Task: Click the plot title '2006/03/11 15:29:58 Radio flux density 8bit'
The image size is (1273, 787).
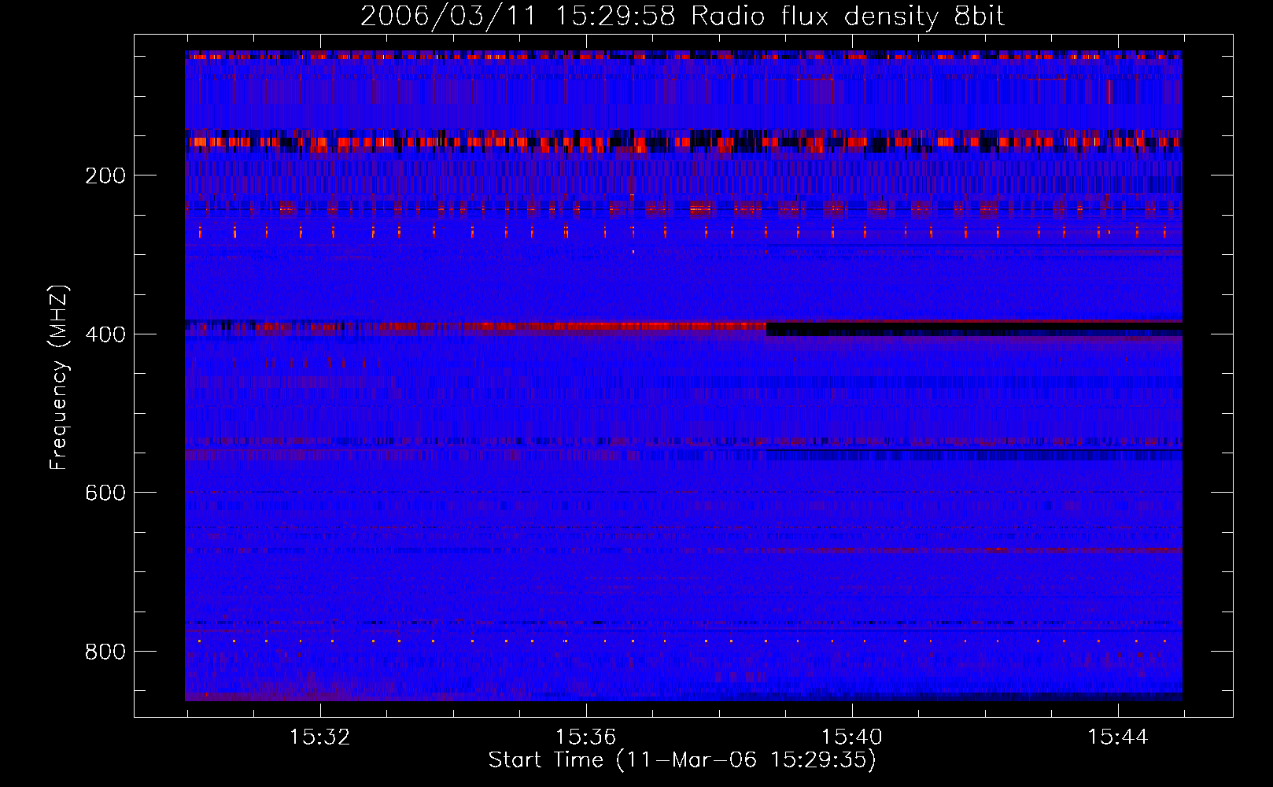Action: [682, 16]
